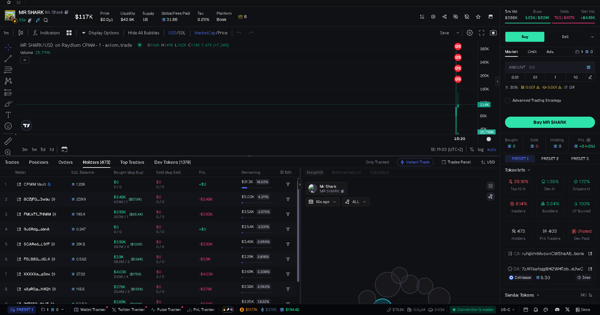
Task: Switch chart denomination USD/SOL
Action: click(x=177, y=33)
